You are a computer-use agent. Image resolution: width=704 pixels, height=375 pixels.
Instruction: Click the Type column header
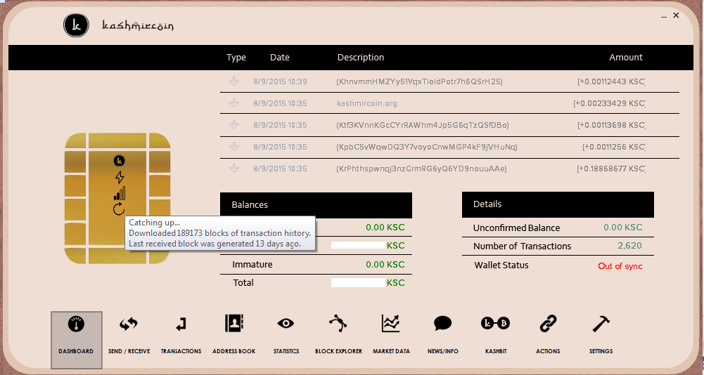(x=236, y=58)
